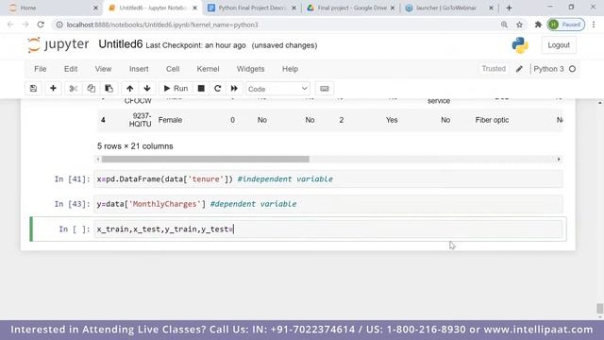Move selected cell up arrow
Image resolution: width=604 pixels, height=340 pixels.
130,89
